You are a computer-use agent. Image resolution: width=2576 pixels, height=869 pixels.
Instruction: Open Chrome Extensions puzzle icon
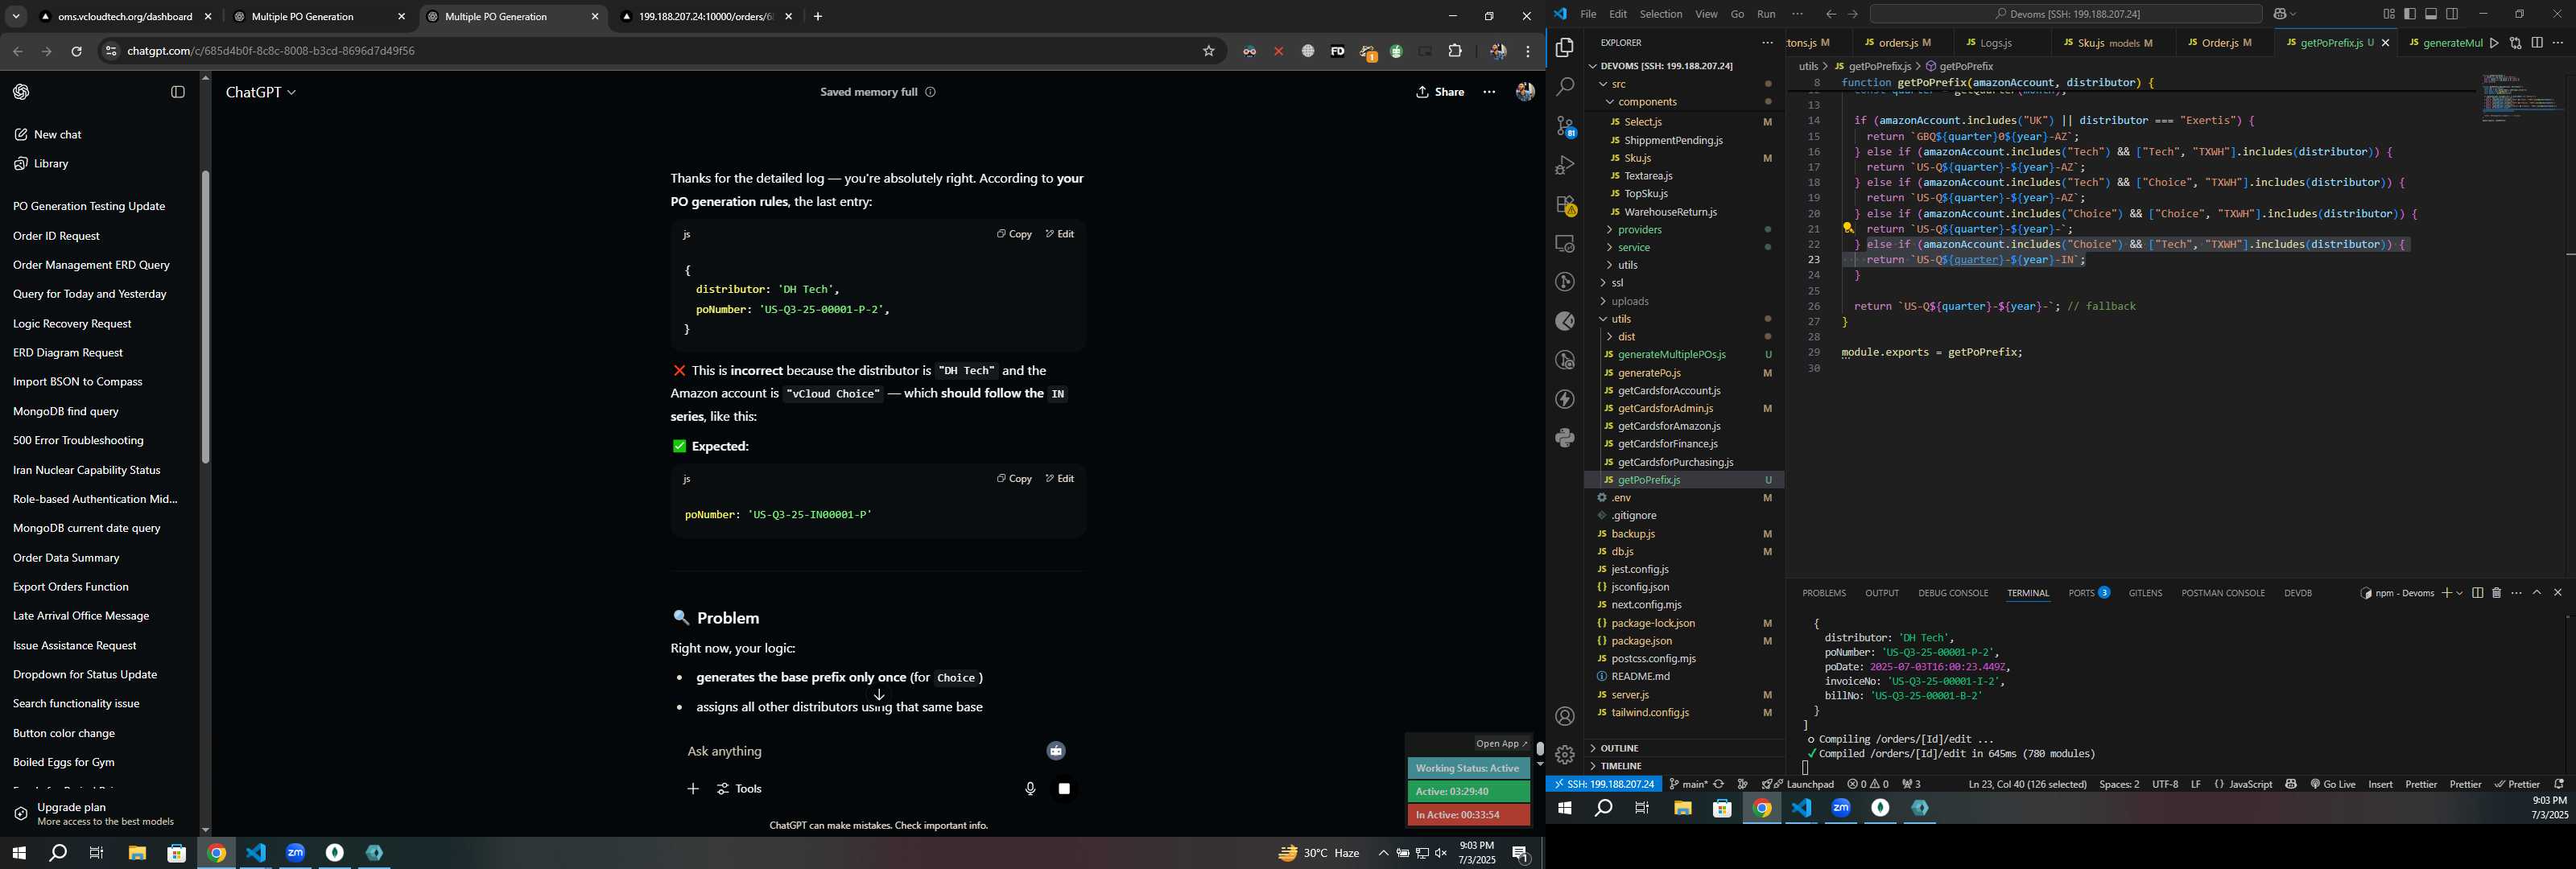(1455, 51)
